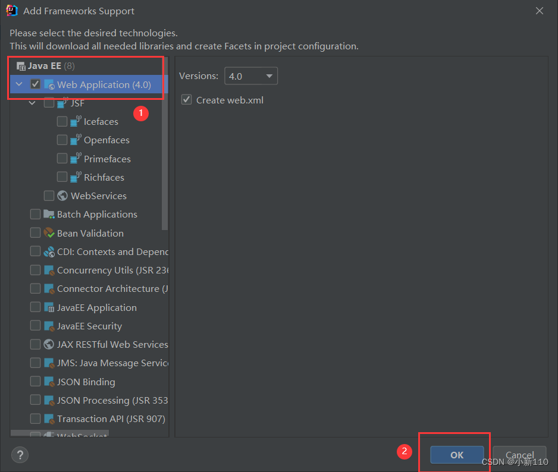Enable the JSF checkbox
This screenshot has height=472, width=558.
coord(49,103)
